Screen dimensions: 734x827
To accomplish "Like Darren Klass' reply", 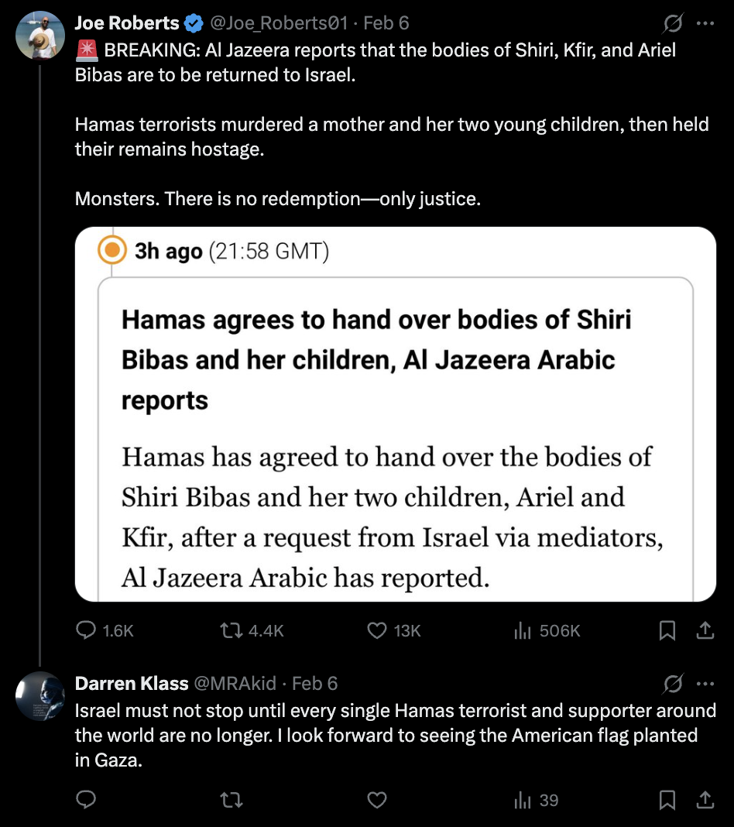I will [377, 800].
